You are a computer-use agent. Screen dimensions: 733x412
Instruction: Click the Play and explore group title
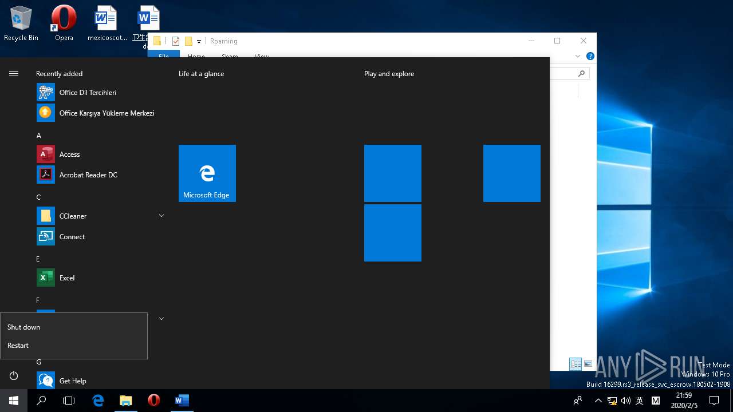(389, 74)
